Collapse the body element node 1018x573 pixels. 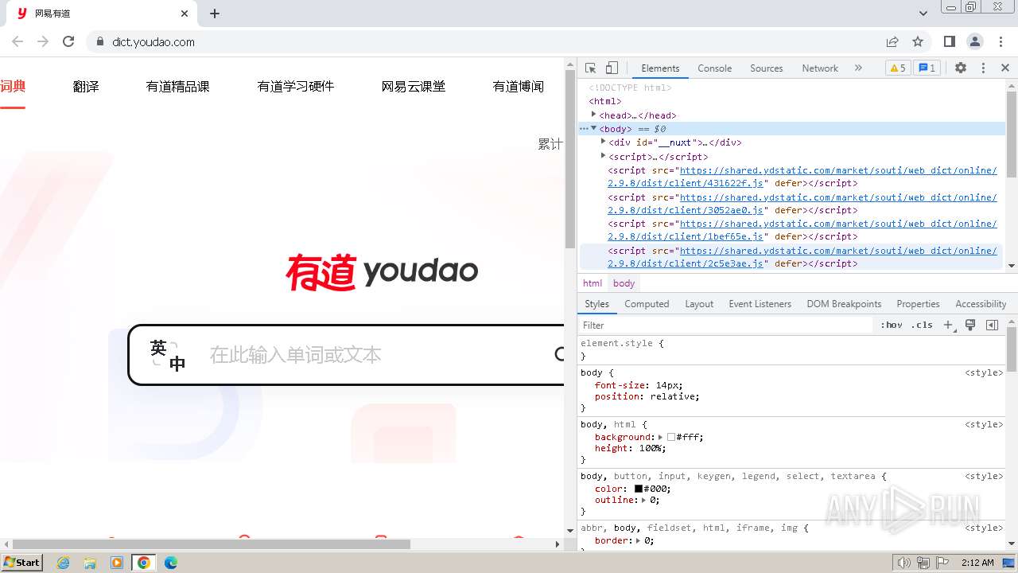click(x=593, y=128)
